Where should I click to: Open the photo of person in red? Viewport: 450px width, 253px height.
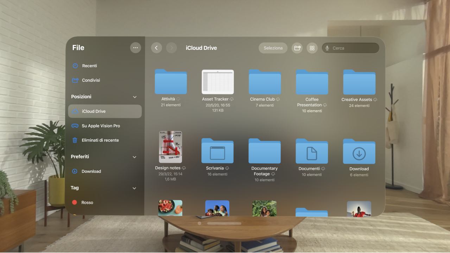[359, 208]
